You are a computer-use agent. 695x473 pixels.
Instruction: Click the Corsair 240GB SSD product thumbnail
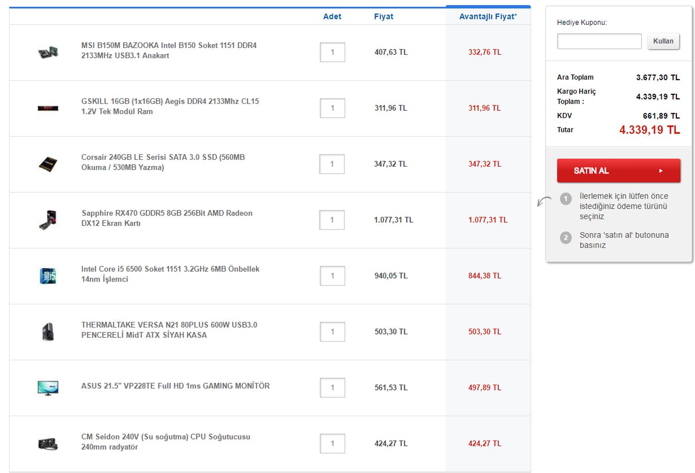coord(48,164)
